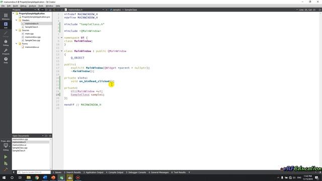Open File menu
The width and height of the screenshot is (322, 181).
point(3,6)
